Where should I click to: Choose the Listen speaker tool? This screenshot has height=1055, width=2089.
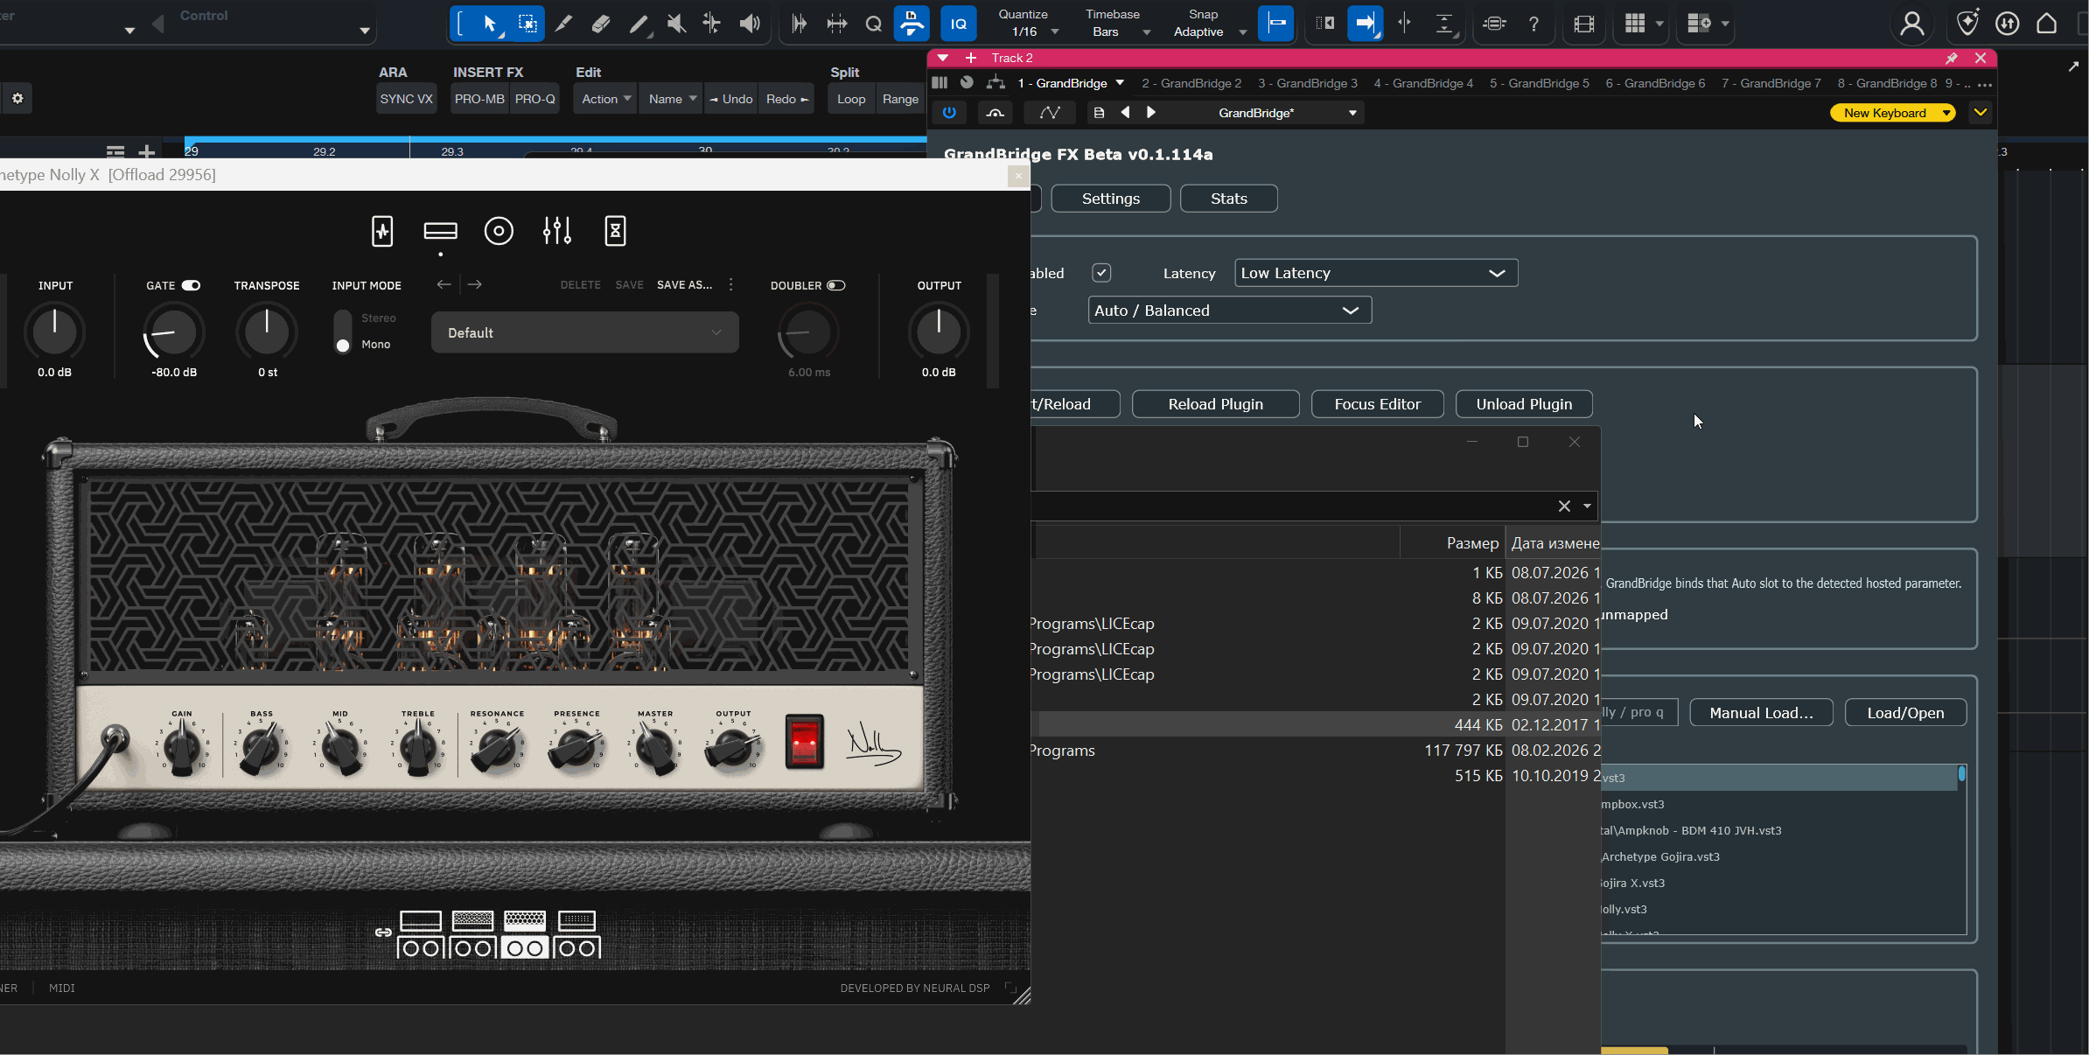(750, 24)
